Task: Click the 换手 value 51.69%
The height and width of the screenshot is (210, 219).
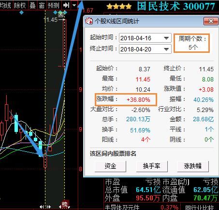Action: (140, 130)
